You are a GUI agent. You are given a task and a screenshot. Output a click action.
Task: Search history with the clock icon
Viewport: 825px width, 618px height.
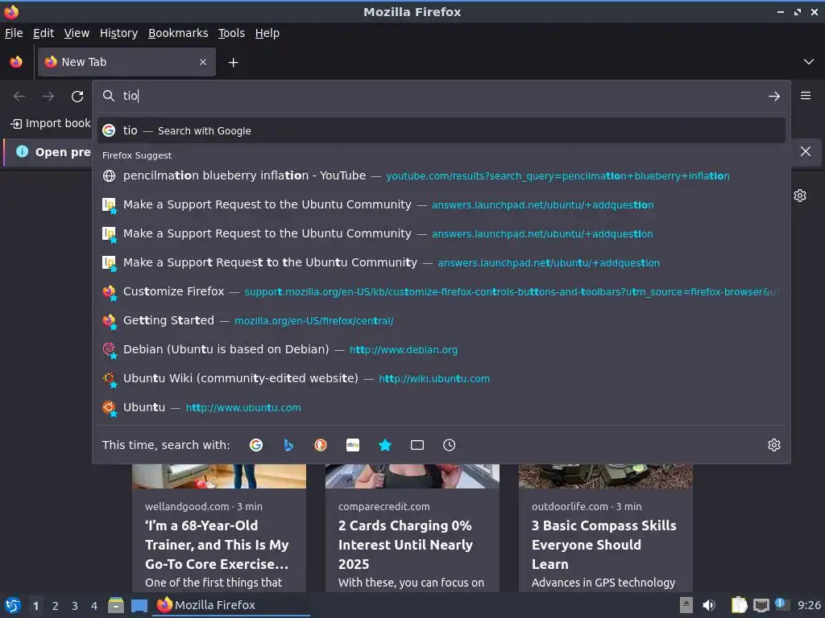tap(450, 445)
